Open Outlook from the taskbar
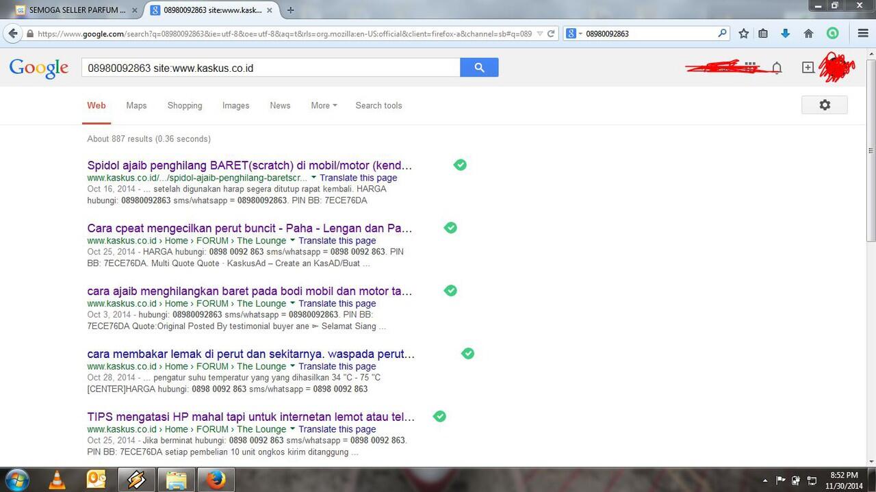 tap(96, 480)
